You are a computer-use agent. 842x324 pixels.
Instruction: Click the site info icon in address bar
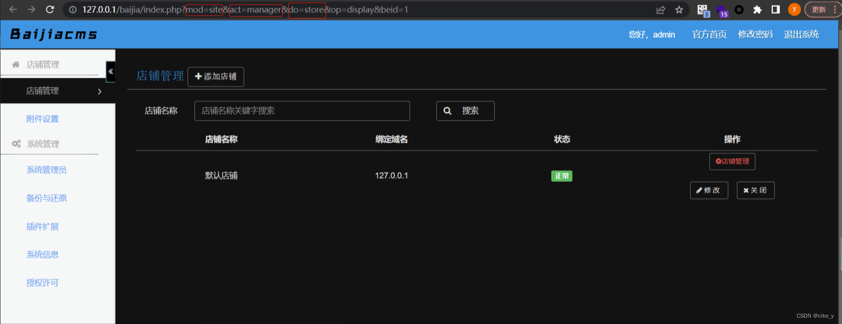point(73,10)
